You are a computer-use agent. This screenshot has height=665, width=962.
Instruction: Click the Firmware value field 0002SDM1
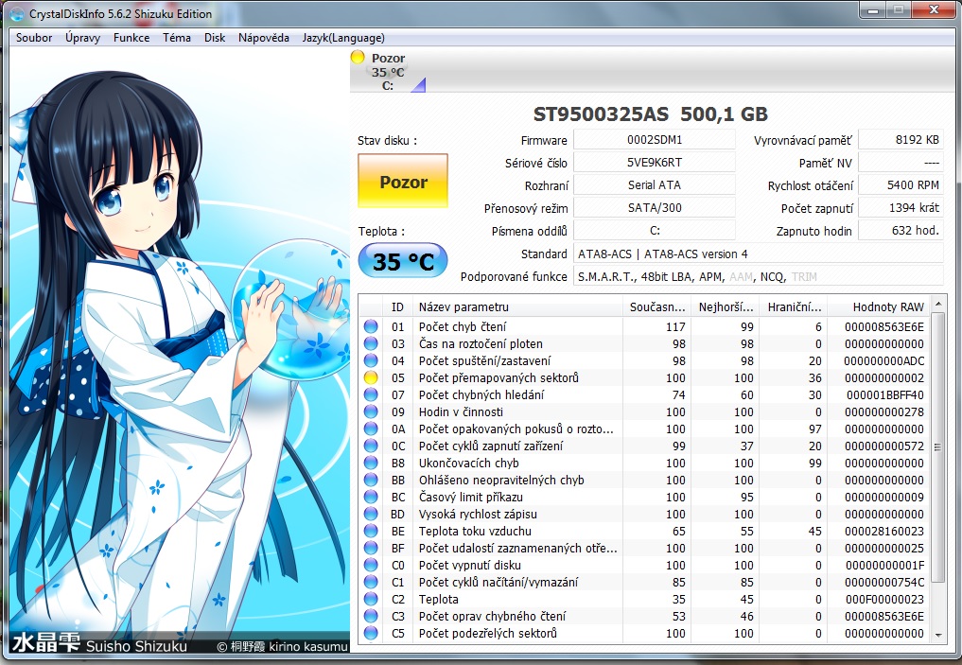(654, 140)
